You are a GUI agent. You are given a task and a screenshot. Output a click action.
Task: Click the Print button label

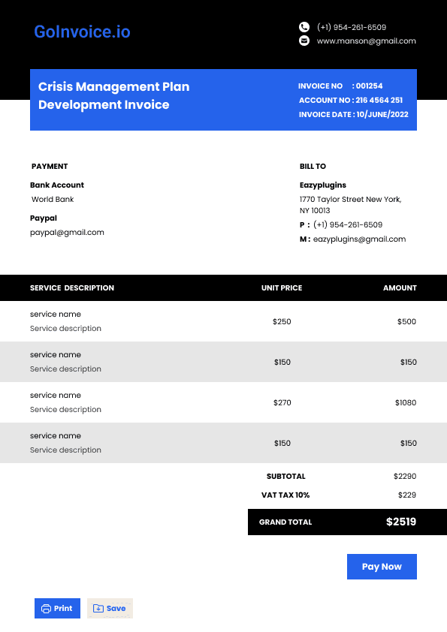pos(63,608)
